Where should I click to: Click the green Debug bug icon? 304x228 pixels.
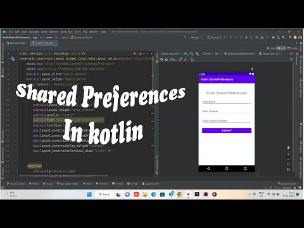coord(246,37)
